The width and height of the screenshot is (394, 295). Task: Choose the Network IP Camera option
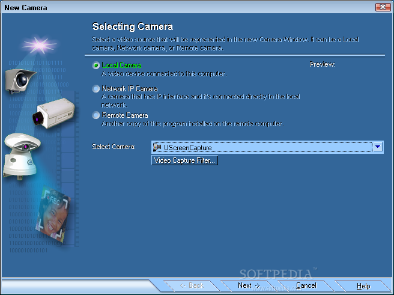pos(95,89)
